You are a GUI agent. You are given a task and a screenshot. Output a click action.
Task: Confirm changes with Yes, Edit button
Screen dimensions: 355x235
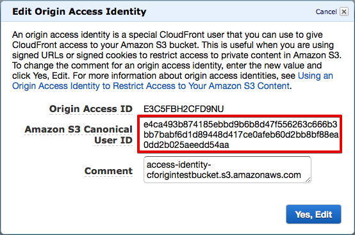pyautogui.click(x=313, y=215)
